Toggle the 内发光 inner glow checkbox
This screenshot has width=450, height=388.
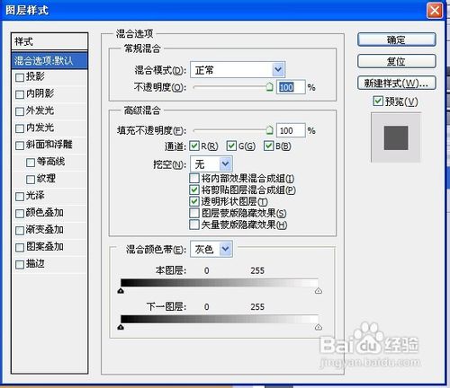20,128
